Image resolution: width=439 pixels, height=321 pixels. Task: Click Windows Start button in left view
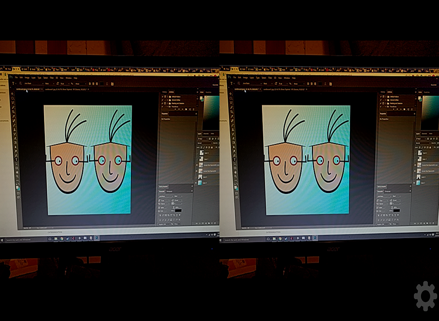click(x=2, y=240)
